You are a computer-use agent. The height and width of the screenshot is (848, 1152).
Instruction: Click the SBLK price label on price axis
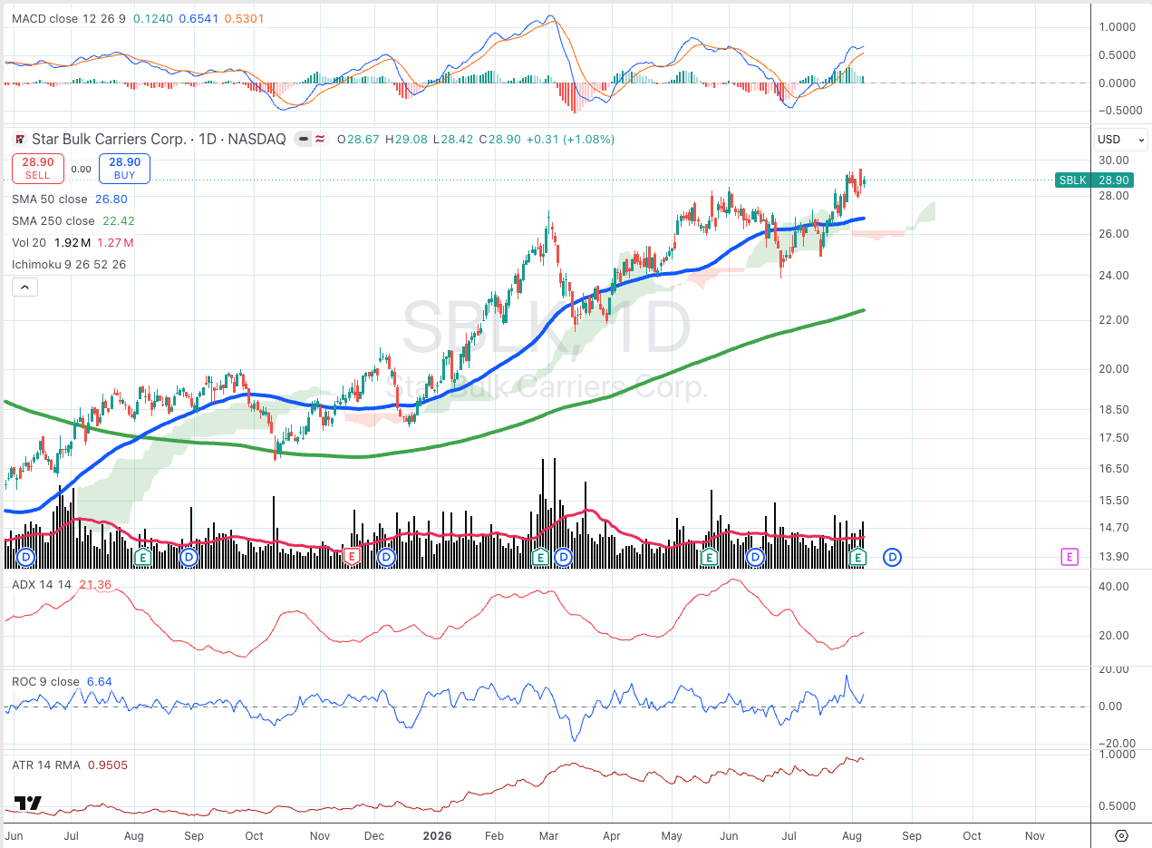[1094, 180]
